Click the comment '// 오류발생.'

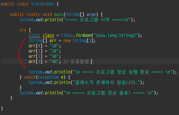(x=77, y=62)
